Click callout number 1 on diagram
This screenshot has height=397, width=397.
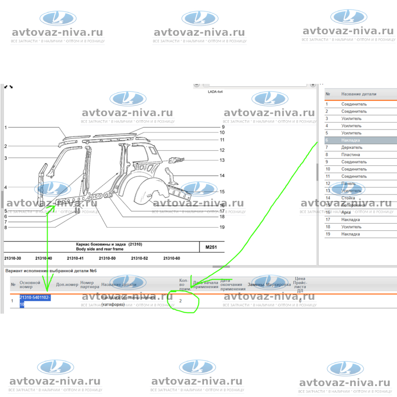[x=5, y=128]
